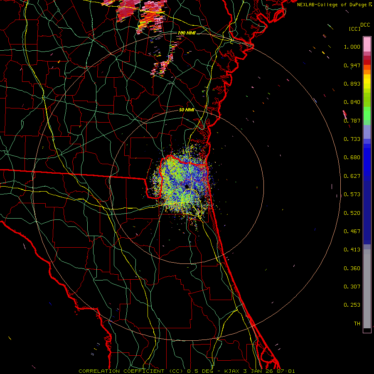This screenshot has height=374, width=374.
Task: Click the NEXLAB-College of DuPage header text
Action: (335, 5)
